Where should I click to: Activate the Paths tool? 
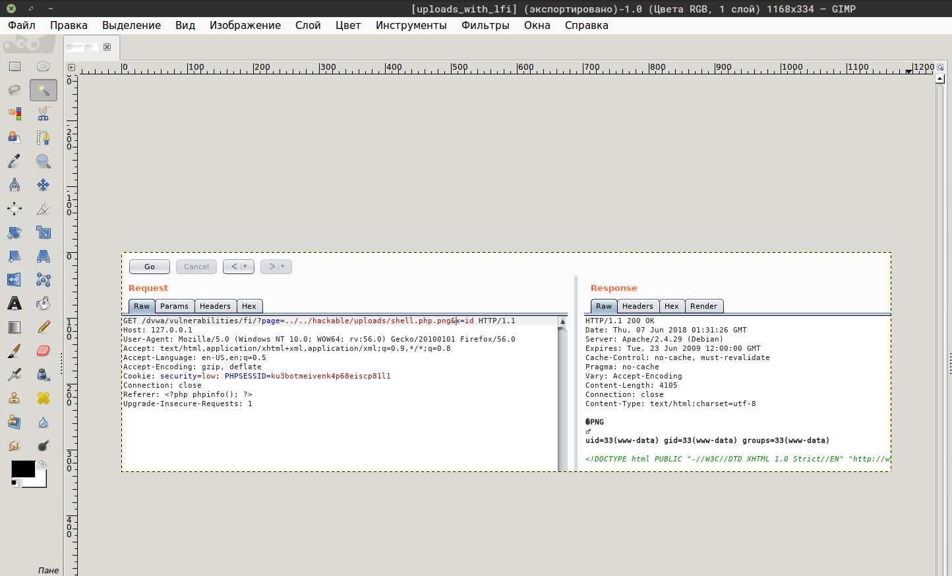[44, 138]
